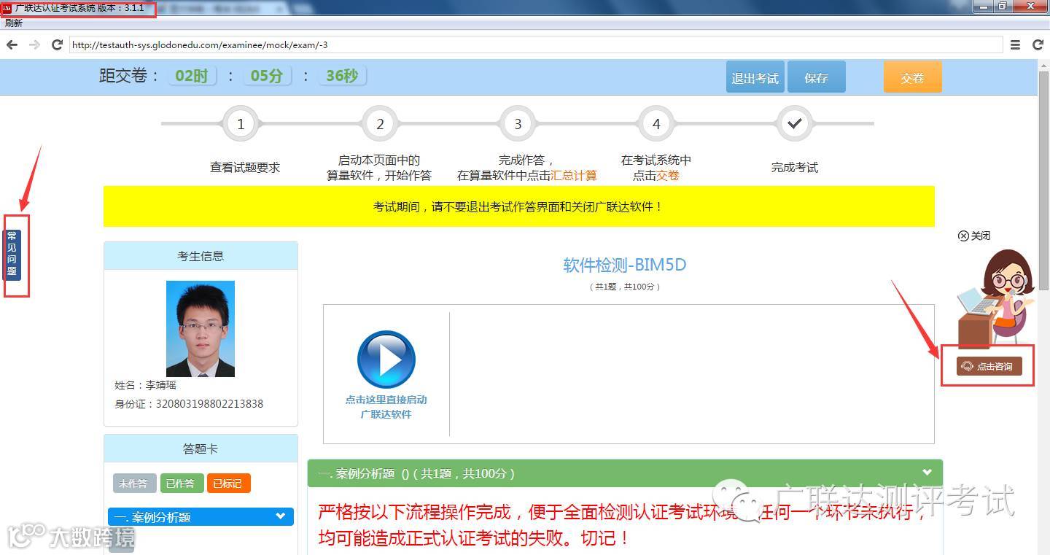Click the refresh icon right of hamburger menu

pyautogui.click(x=1038, y=45)
